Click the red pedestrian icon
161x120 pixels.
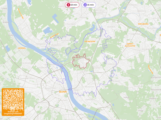68,5
